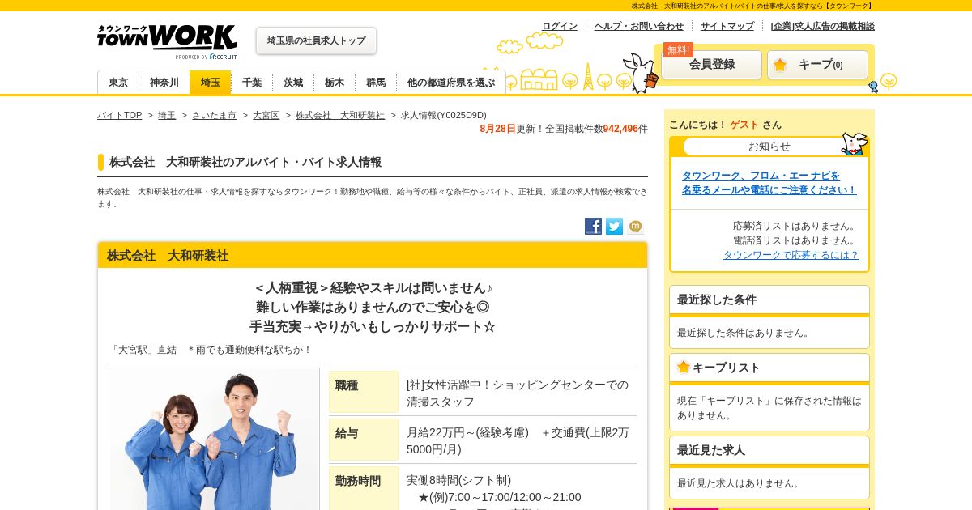Select the 群馬 tab
Viewport: 972px width, 510px height.
click(376, 83)
